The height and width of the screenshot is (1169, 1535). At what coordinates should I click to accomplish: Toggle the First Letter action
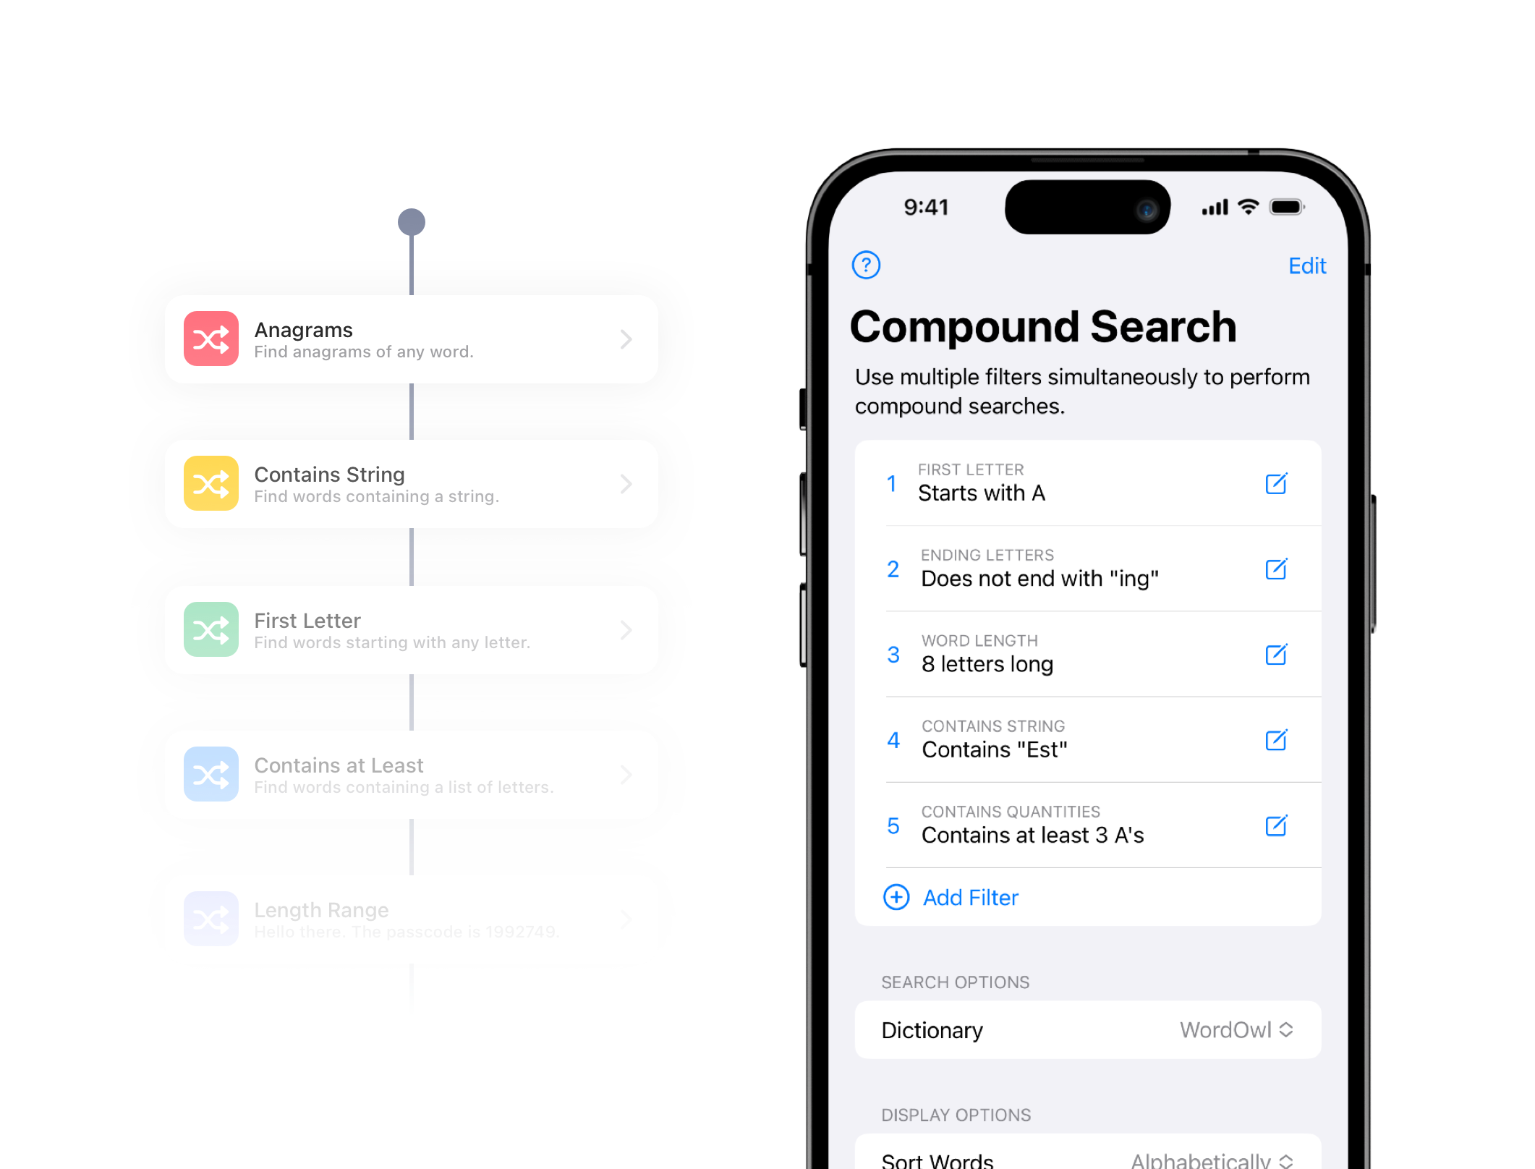[414, 627]
